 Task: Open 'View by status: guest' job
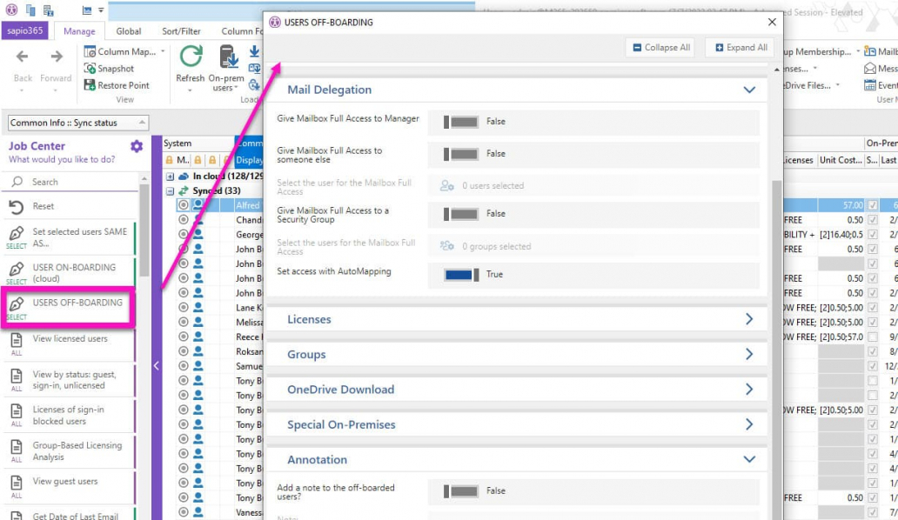69,380
